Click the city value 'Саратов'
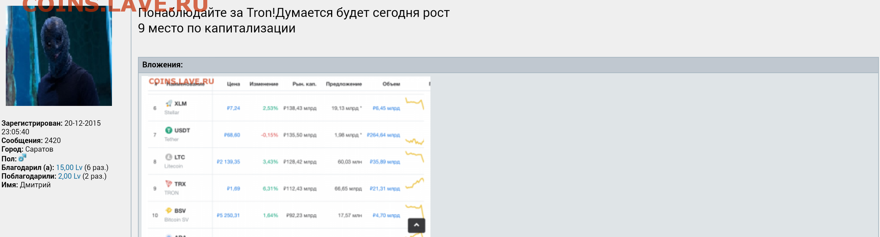This screenshot has width=880, height=237. pyautogui.click(x=39, y=149)
